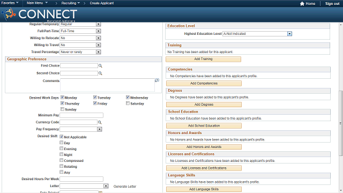Open the Regular/Temporary dropdown

(99, 24)
